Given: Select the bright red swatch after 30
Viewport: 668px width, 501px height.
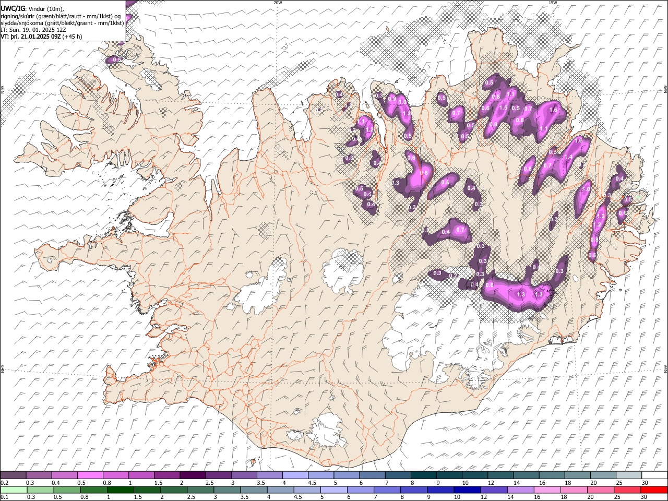Looking at the screenshot, I should 653,490.
